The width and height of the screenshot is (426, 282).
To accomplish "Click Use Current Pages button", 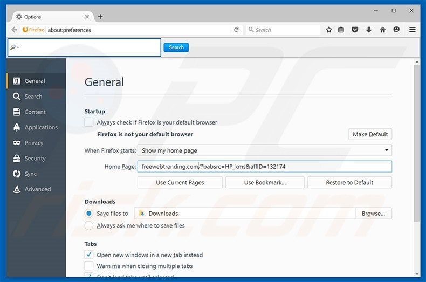I will tap(180, 183).
